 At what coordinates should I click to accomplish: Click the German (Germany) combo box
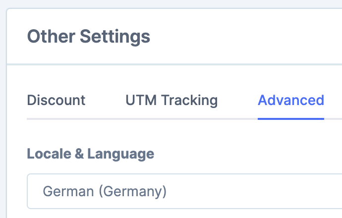[x=184, y=191]
